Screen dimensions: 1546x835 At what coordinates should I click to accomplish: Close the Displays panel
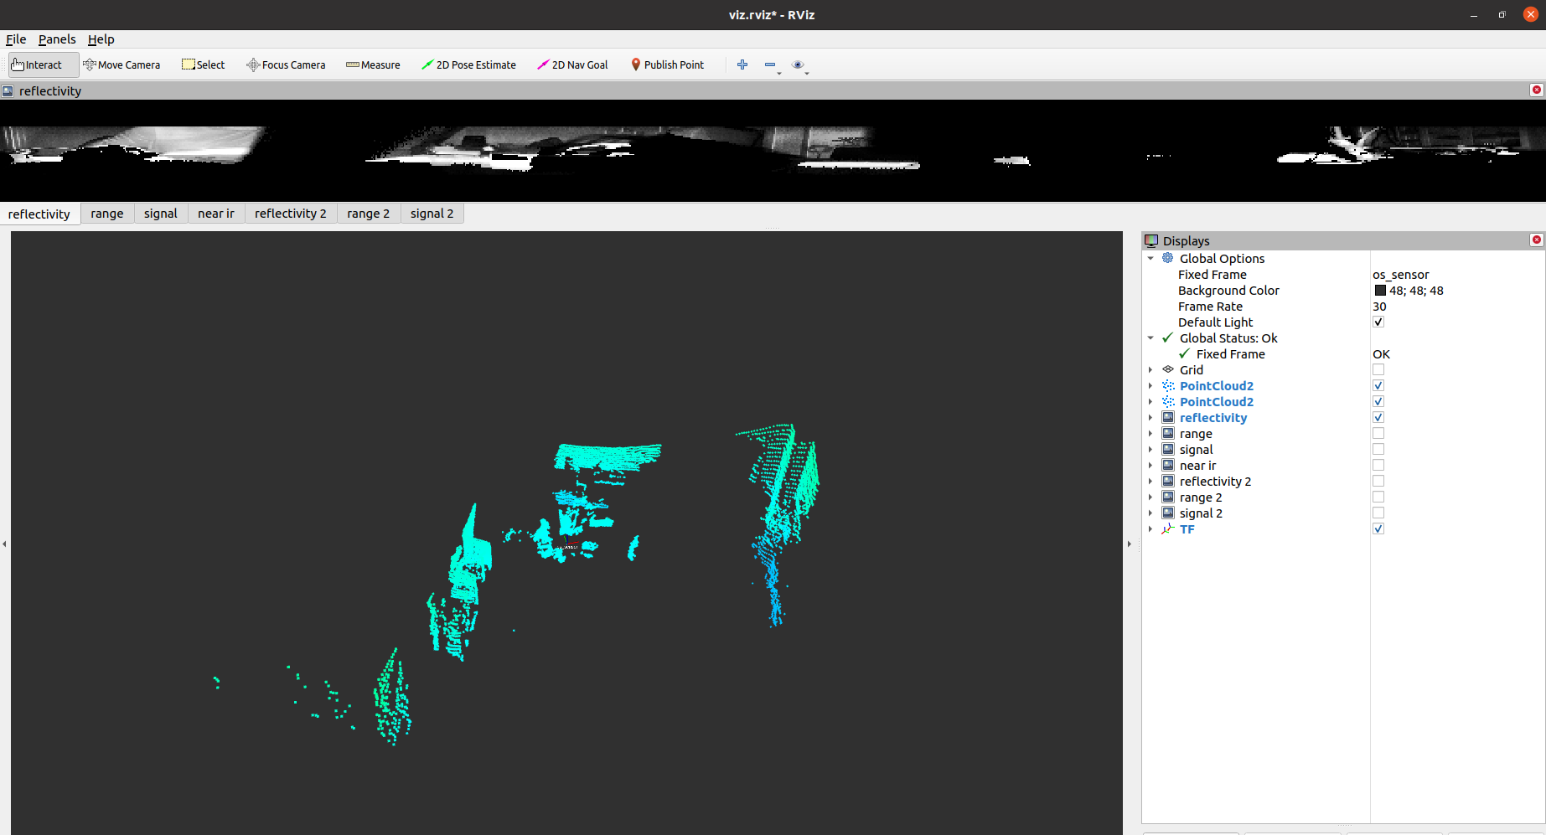click(1536, 240)
